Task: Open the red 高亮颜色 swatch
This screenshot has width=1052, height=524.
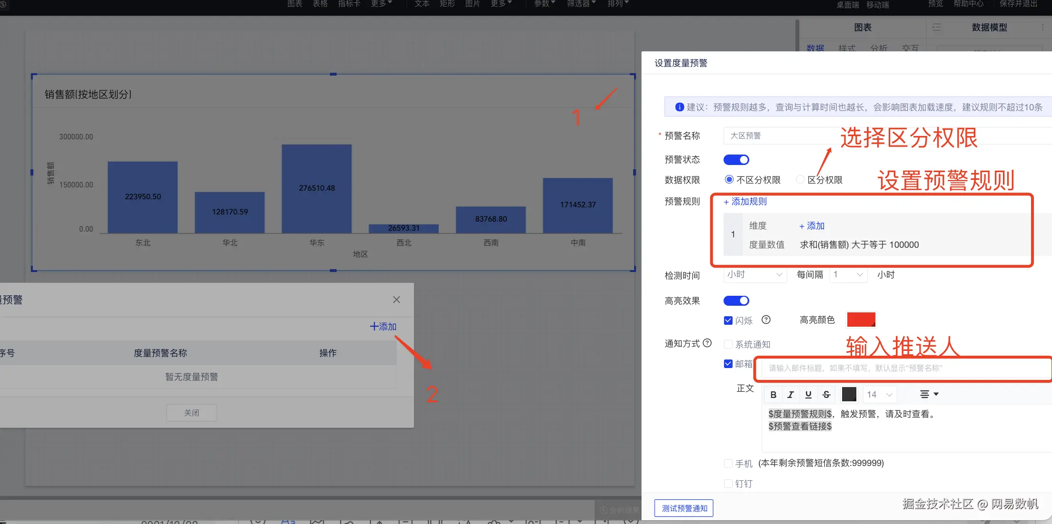Action: click(x=861, y=320)
